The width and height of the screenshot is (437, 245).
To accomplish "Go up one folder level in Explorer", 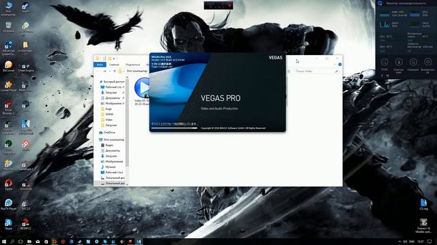I will [x=115, y=71].
